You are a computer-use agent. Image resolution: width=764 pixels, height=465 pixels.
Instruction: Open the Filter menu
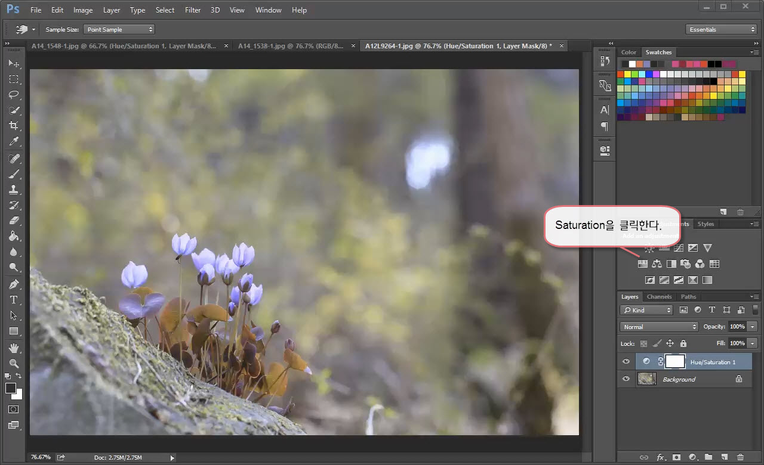pos(193,10)
